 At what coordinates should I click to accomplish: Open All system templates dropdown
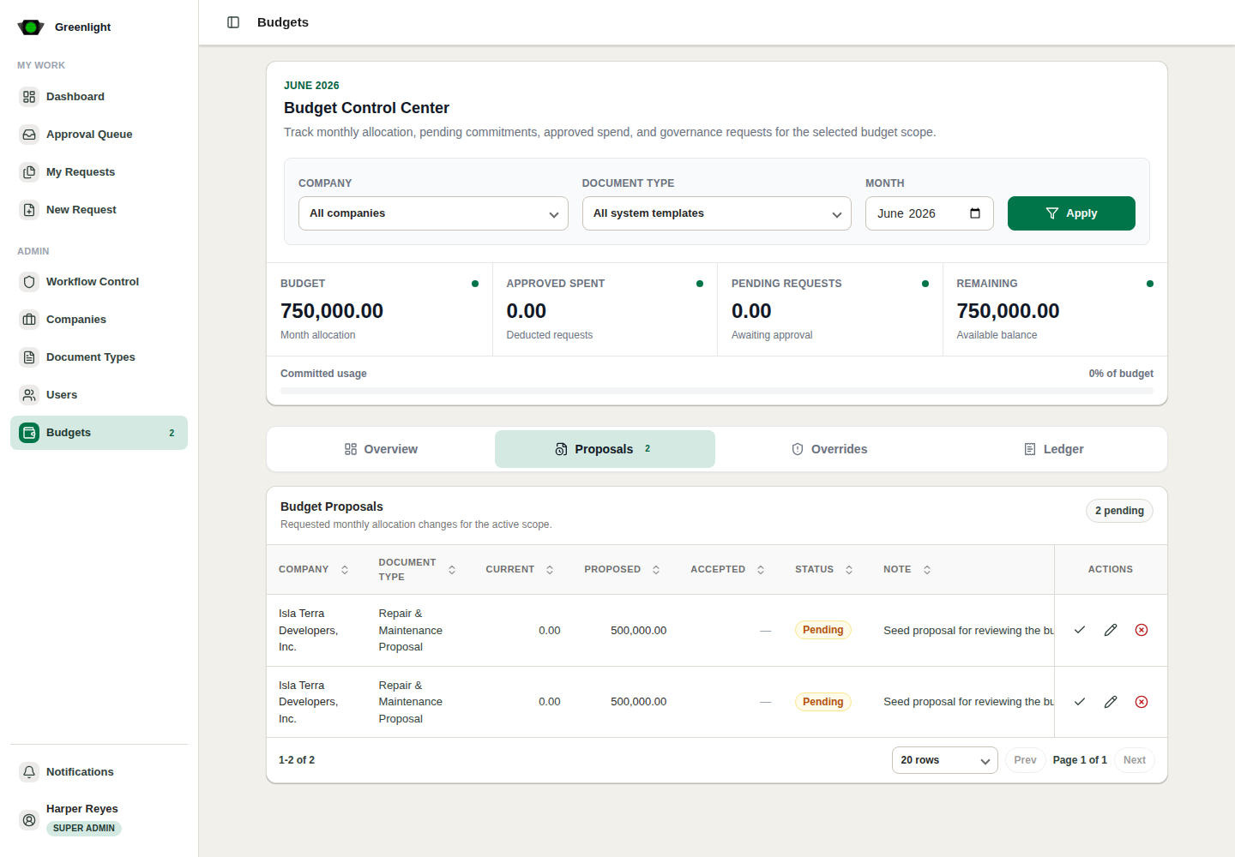pyautogui.click(x=717, y=213)
